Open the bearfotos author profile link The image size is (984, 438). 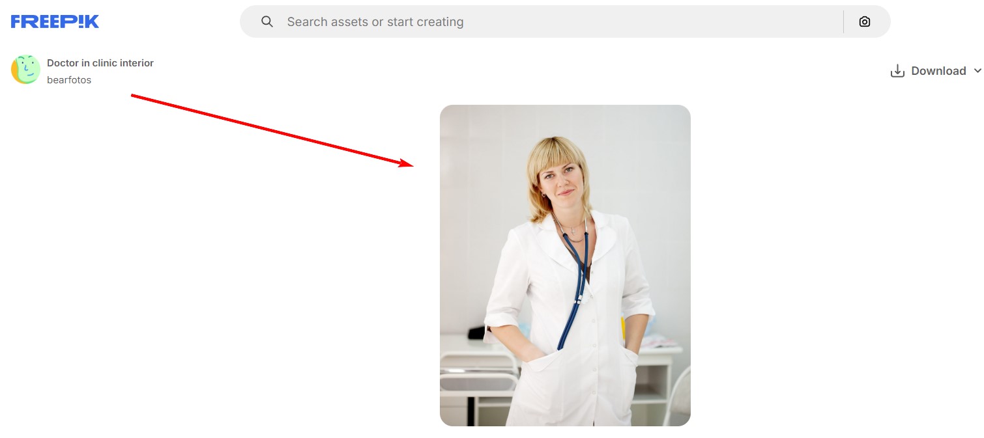click(69, 80)
